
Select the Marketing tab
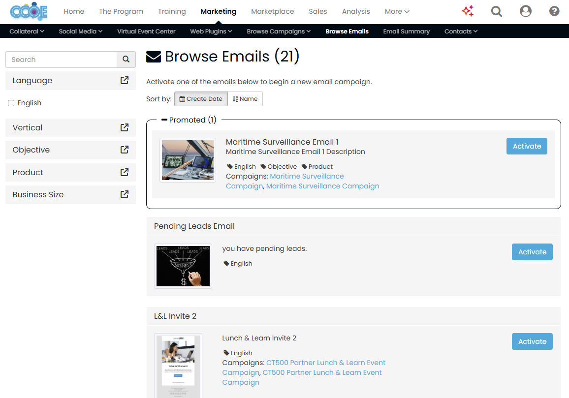point(219,12)
